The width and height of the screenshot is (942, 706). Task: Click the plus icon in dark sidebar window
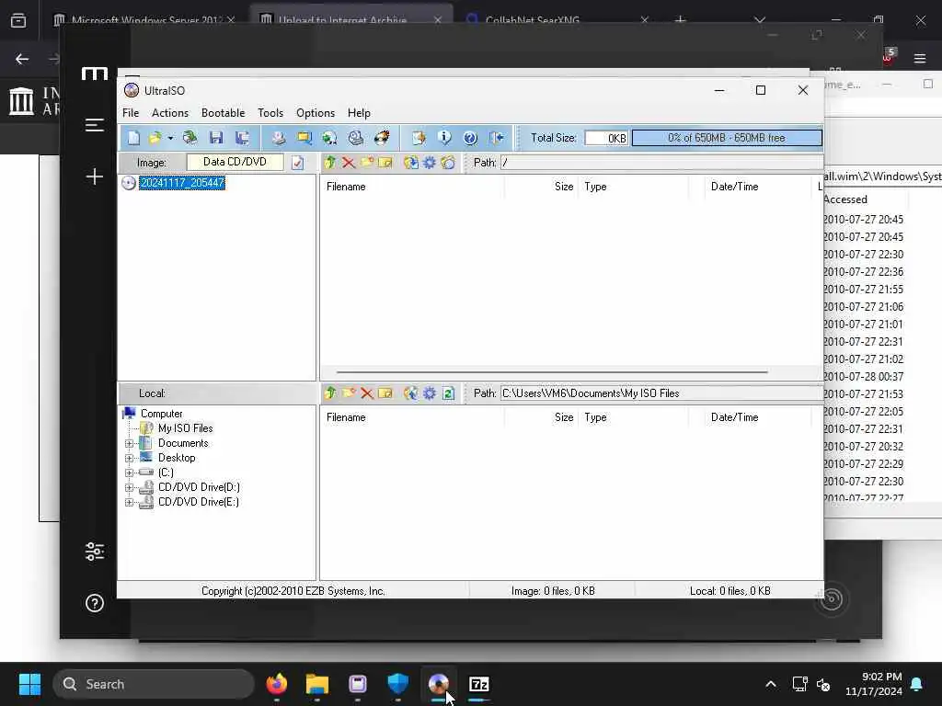click(95, 176)
